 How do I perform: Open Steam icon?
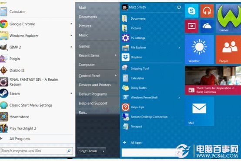tap(4, 93)
